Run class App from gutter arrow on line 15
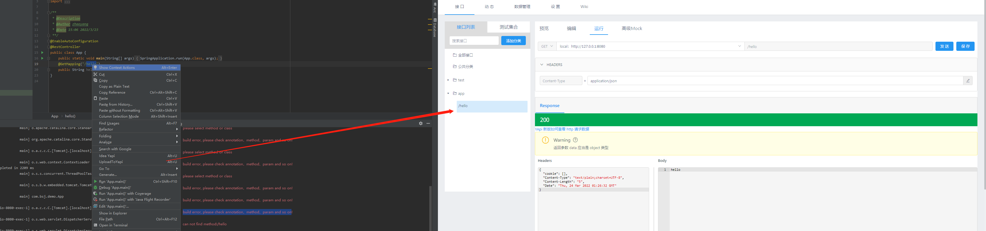The image size is (986, 231). [42, 53]
